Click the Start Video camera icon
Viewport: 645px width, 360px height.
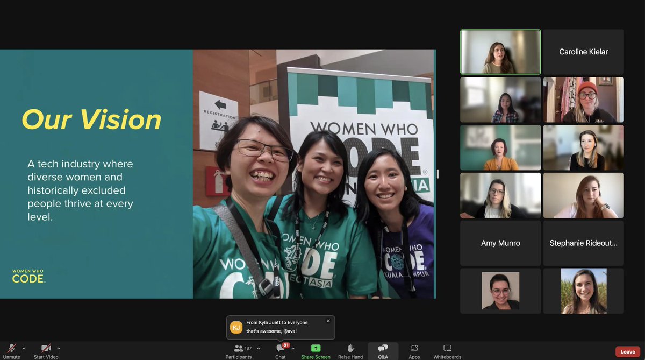(46, 348)
